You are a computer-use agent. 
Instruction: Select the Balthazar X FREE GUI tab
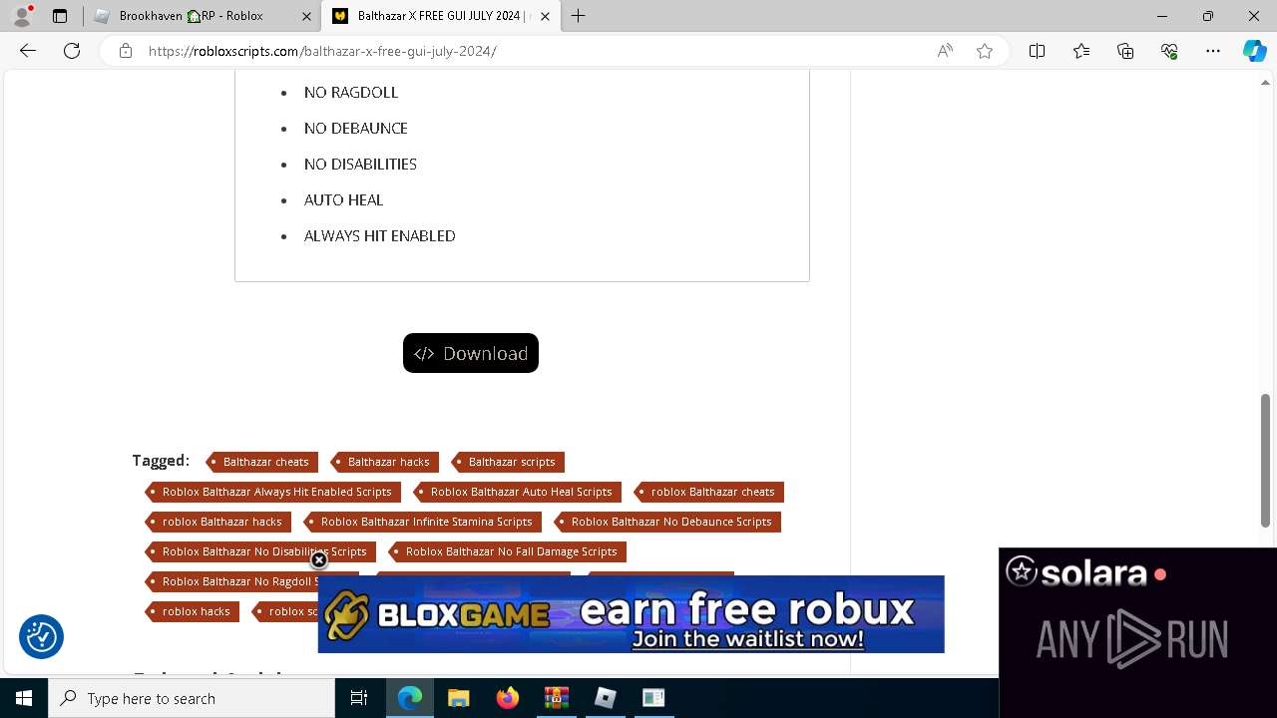pos(441,16)
